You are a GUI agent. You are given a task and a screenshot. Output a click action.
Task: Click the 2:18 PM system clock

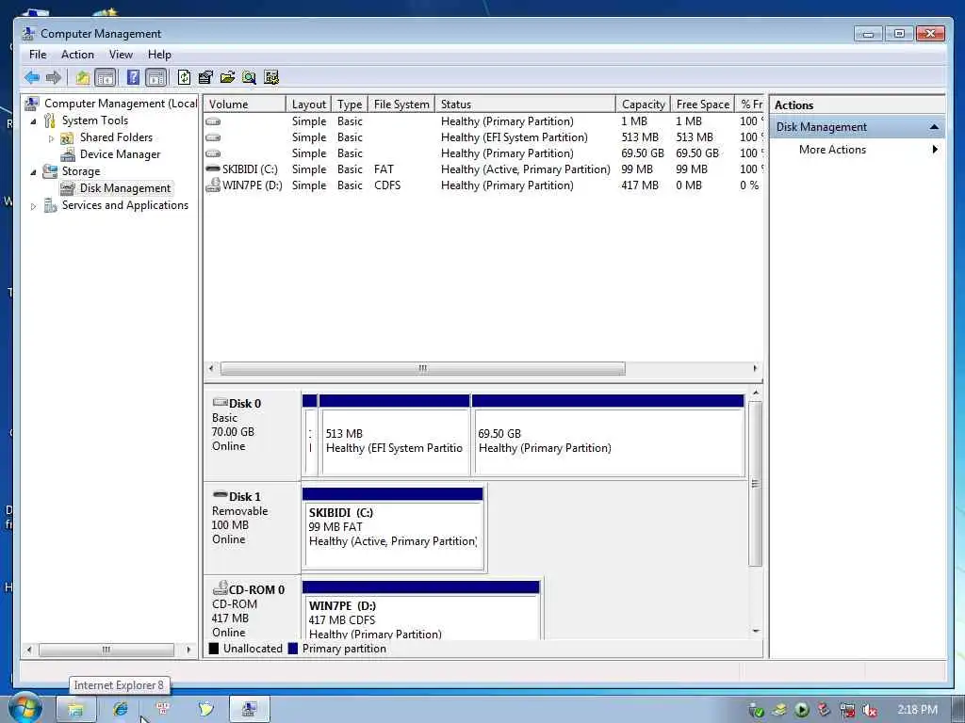[x=917, y=710]
